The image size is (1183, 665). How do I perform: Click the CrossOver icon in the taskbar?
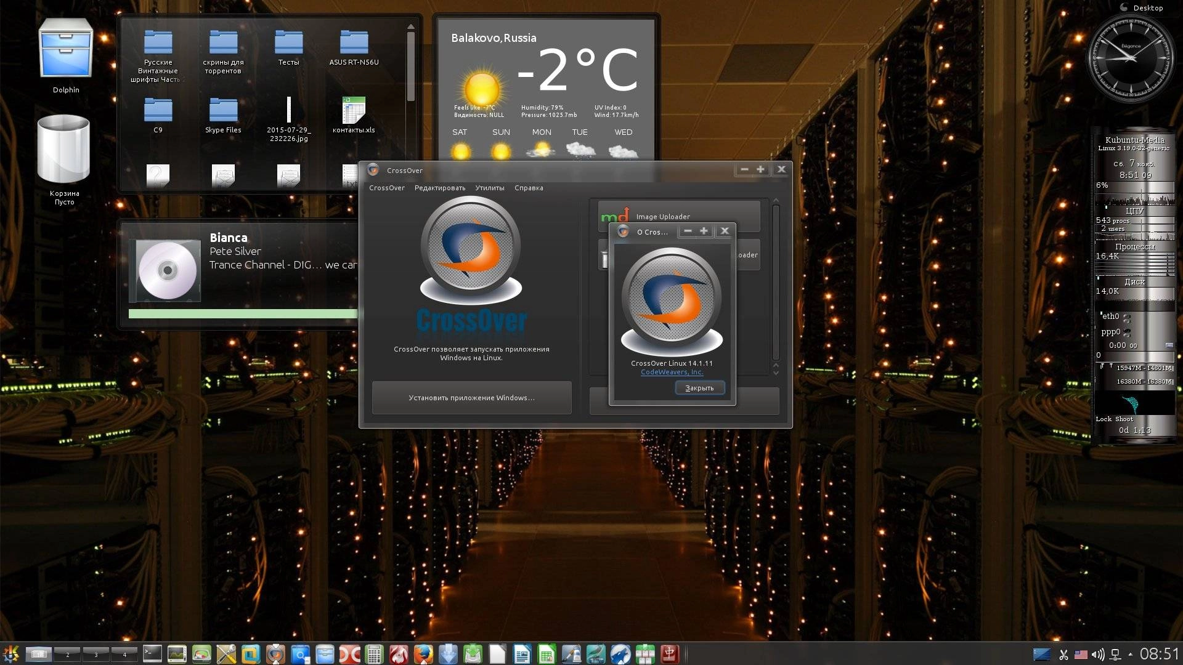(275, 653)
